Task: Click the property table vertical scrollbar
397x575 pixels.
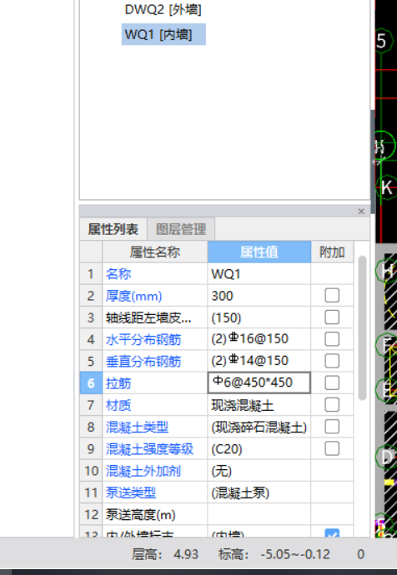Action: point(362,327)
